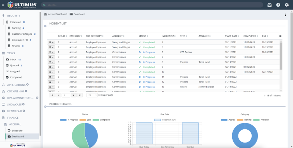The height and width of the screenshot is (148, 293).
Task: Sort by ACCOUNT column header
Action: pyautogui.click(x=118, y=36)
